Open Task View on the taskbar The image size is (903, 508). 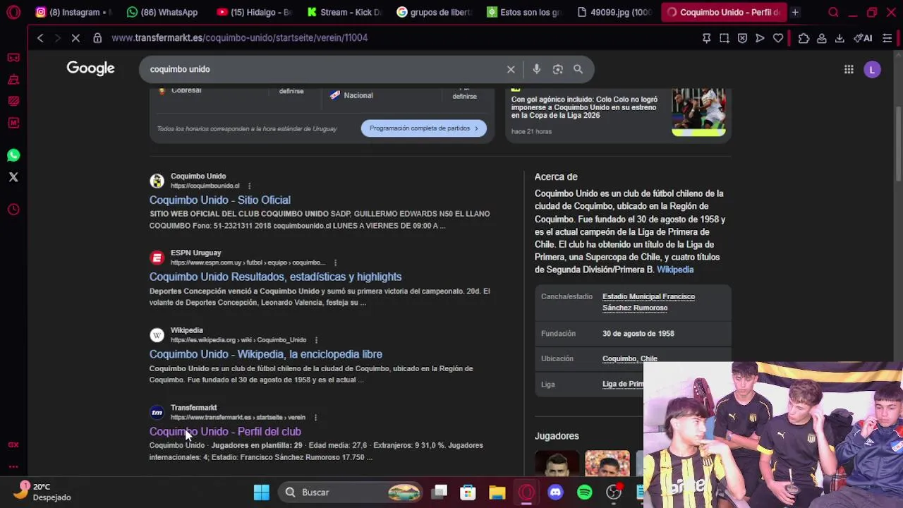[x=440, y=492]
